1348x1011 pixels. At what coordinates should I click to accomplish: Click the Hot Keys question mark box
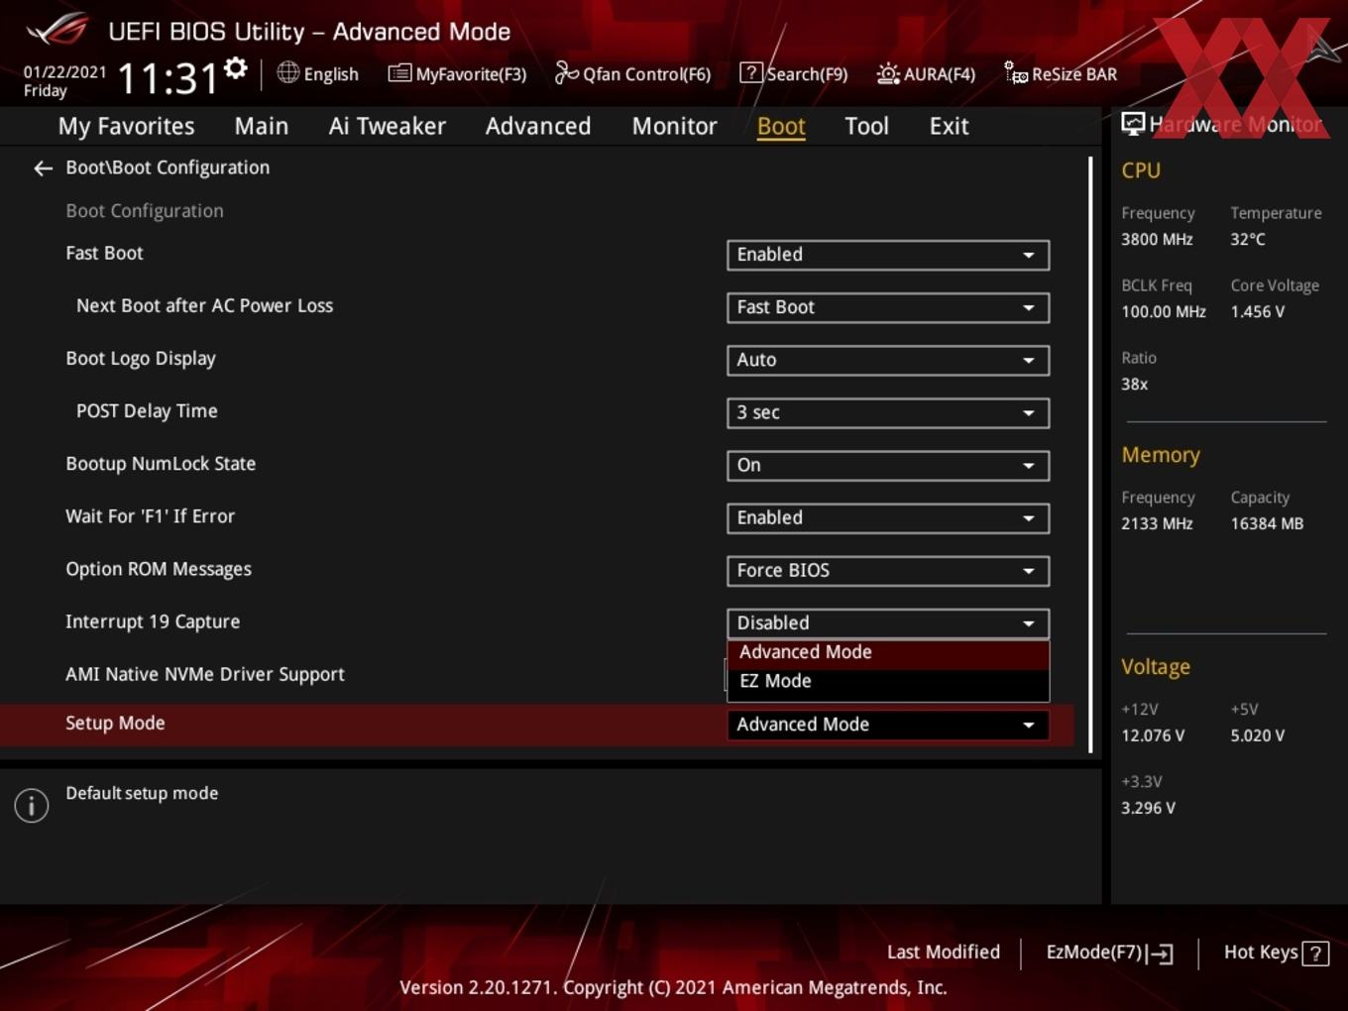1315,954
